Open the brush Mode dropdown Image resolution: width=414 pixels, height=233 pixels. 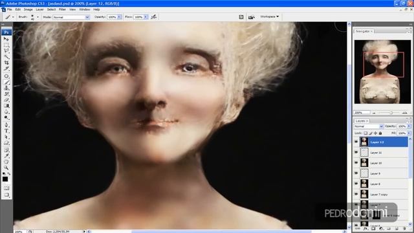[71, 17]
